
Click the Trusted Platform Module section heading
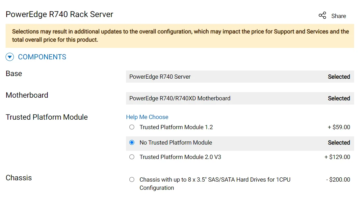[47, 117]
